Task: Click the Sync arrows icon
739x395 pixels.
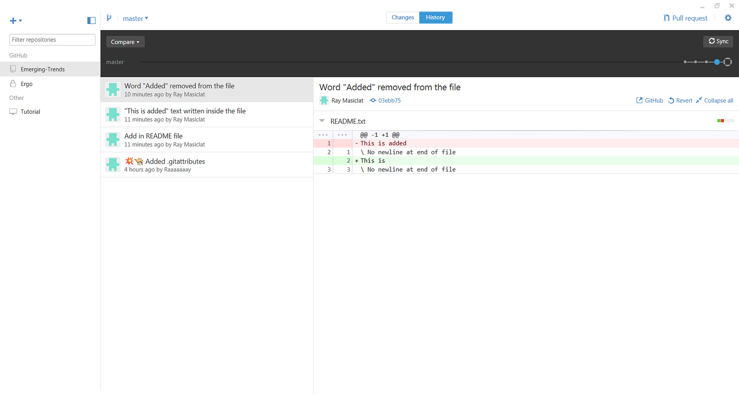Action: [x=712, y=41]
